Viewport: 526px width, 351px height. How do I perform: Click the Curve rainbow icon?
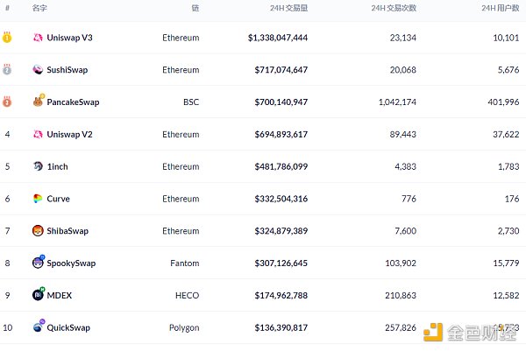pyautogui.click(x=38, y=199)
